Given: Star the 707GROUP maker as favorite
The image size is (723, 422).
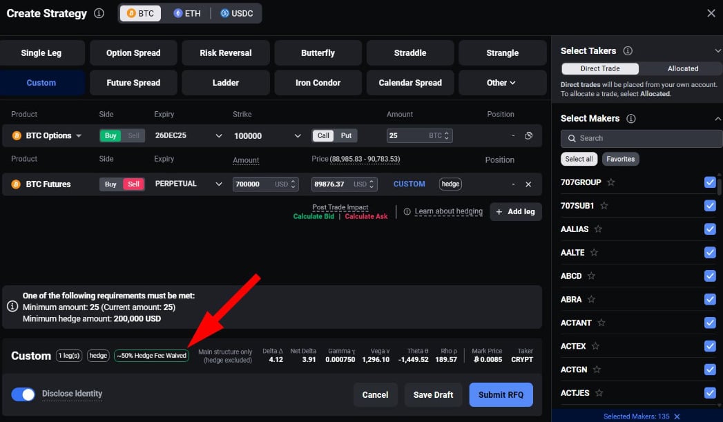Looking at the screenshot, I should (611, 182).
